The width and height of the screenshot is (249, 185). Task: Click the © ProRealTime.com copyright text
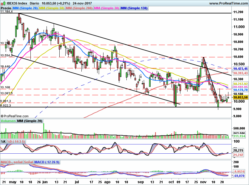point(15,116)
